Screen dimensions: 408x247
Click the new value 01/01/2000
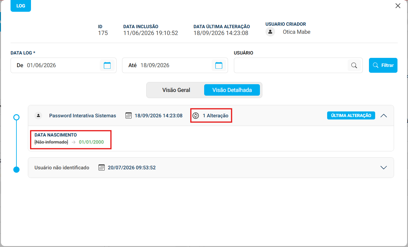coord(91,142)
